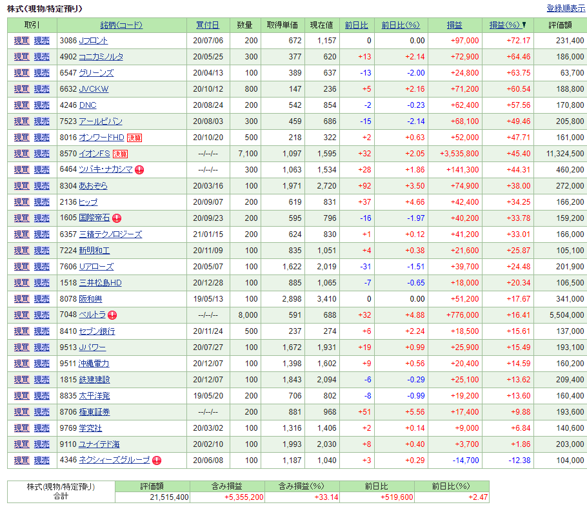Open stock link ユナイテド海
Screen dimensions: 587x507
99,443
